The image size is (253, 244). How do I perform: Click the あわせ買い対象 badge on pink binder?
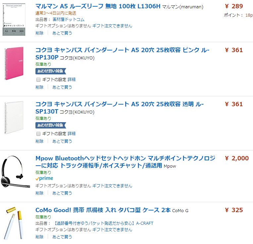[x=50, y=71]
